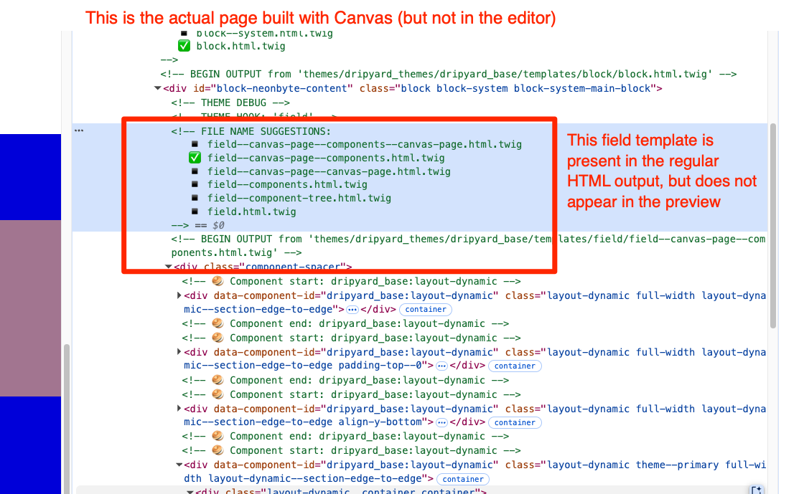Click the container badge on align-y-bottom div
The height and width of the screenshot is (494, 804).
click(x=515, y=422)
